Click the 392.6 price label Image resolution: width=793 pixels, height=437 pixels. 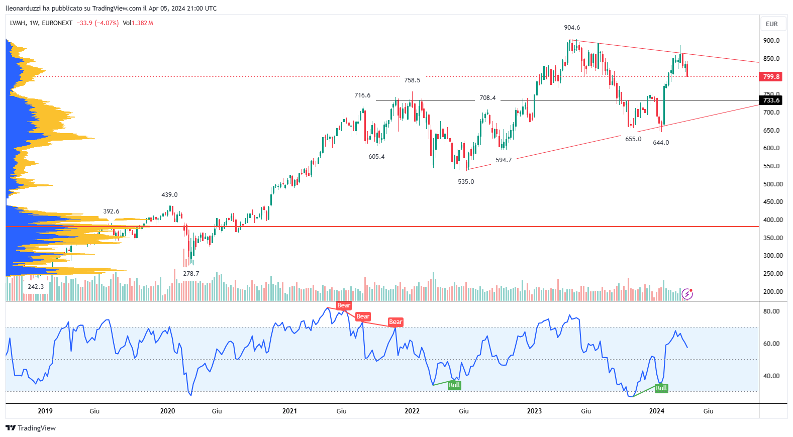tap(111, 211)
